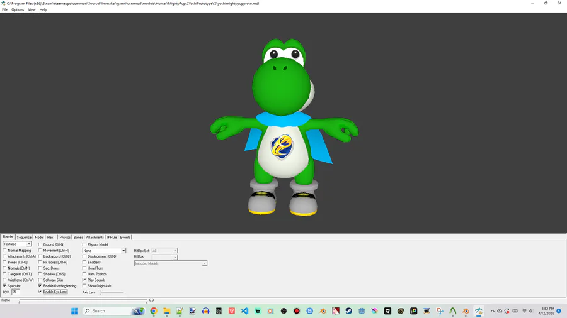Toggle the Hit Boxes (Ctrl-H) checkbox
The width and height of the screenshot is (567, 318).
point(40,262)
